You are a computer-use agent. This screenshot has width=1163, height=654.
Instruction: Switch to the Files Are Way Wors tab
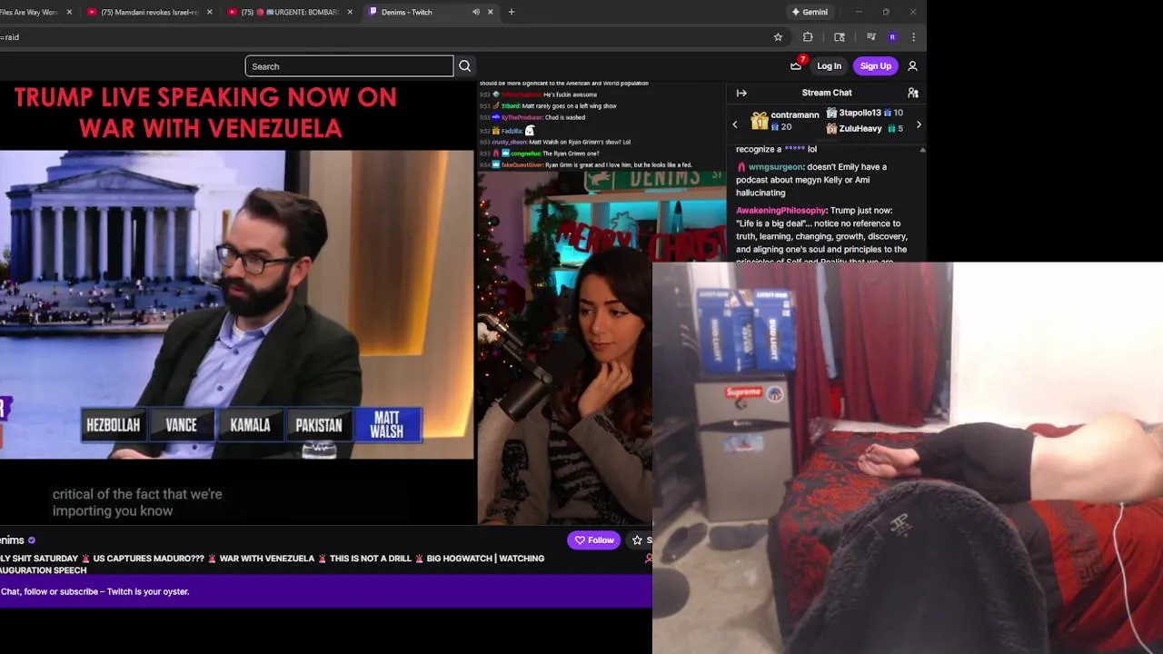point(29,12)
